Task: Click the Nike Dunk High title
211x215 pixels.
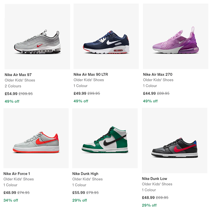Action: [85, 174]
